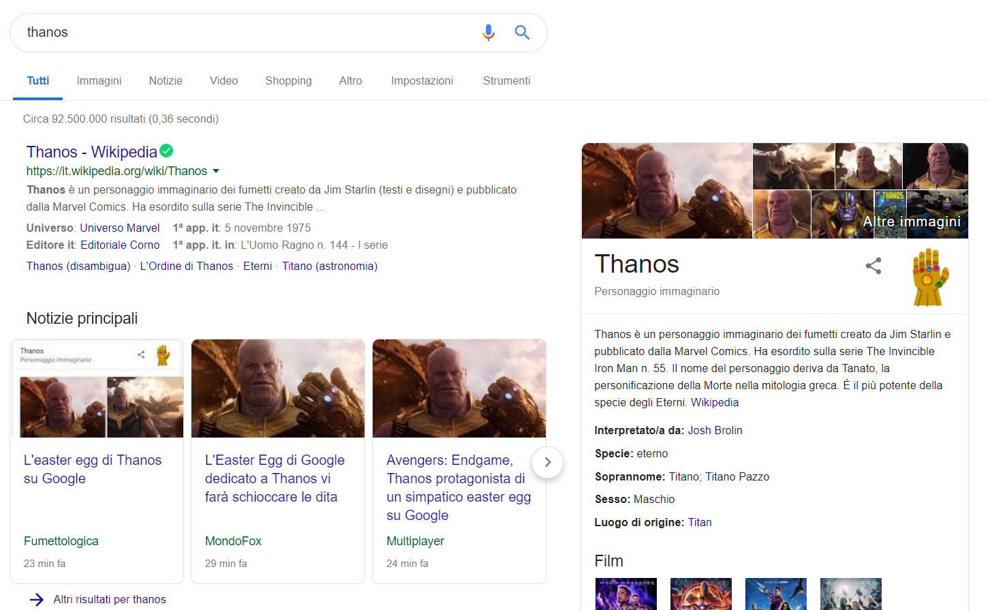
Task: Click the arrow icon beside Altri risultati
Action: click(x=37, y=600)
